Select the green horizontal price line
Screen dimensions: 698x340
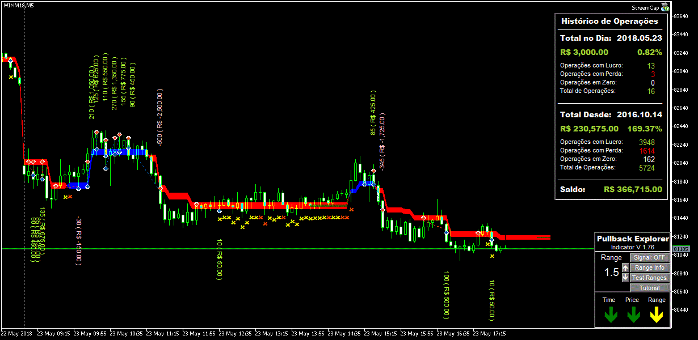(x=340, y=249)
